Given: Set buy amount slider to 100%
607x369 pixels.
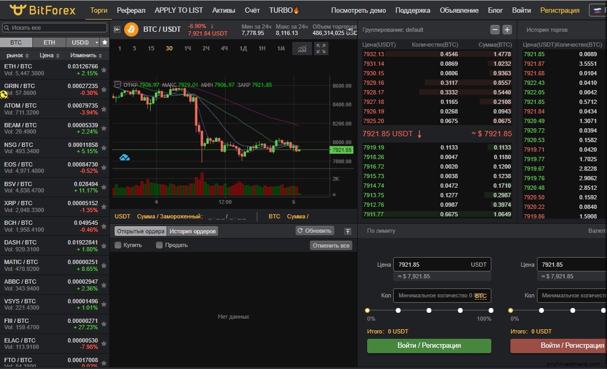Looking at the screenshot, I should tap(491, 310).
